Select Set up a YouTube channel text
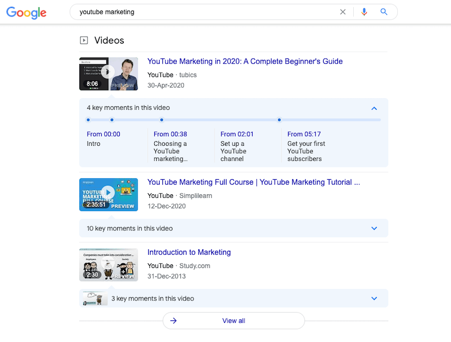The height and width of the screenshot is (342, 451). tap(233, 151)
